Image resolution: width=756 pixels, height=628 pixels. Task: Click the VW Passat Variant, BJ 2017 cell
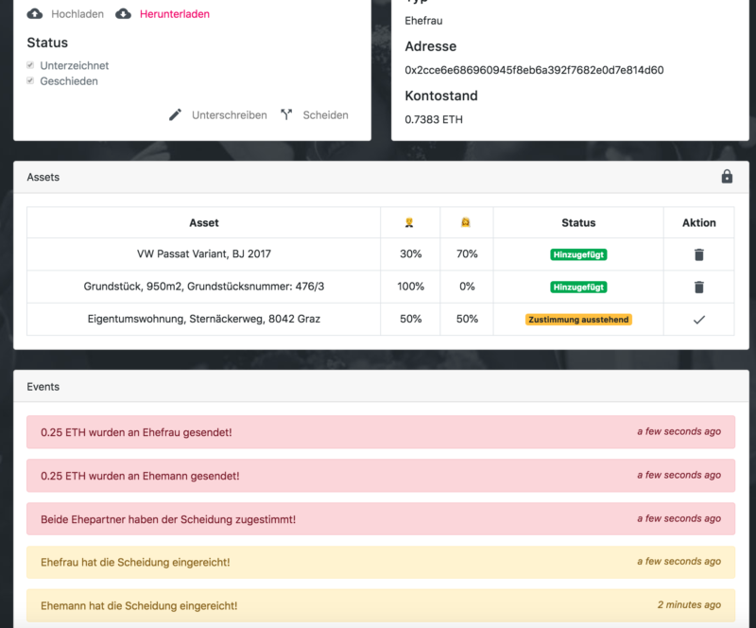tap(204, 253)
